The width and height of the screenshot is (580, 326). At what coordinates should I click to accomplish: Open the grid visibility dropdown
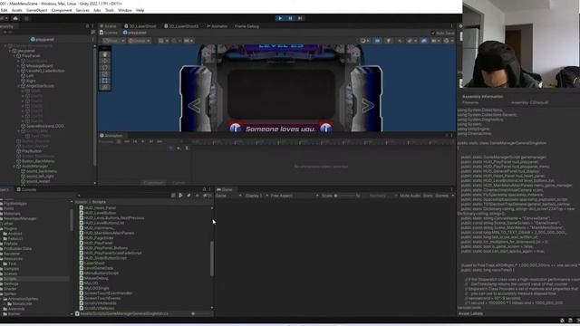point(163,41)
